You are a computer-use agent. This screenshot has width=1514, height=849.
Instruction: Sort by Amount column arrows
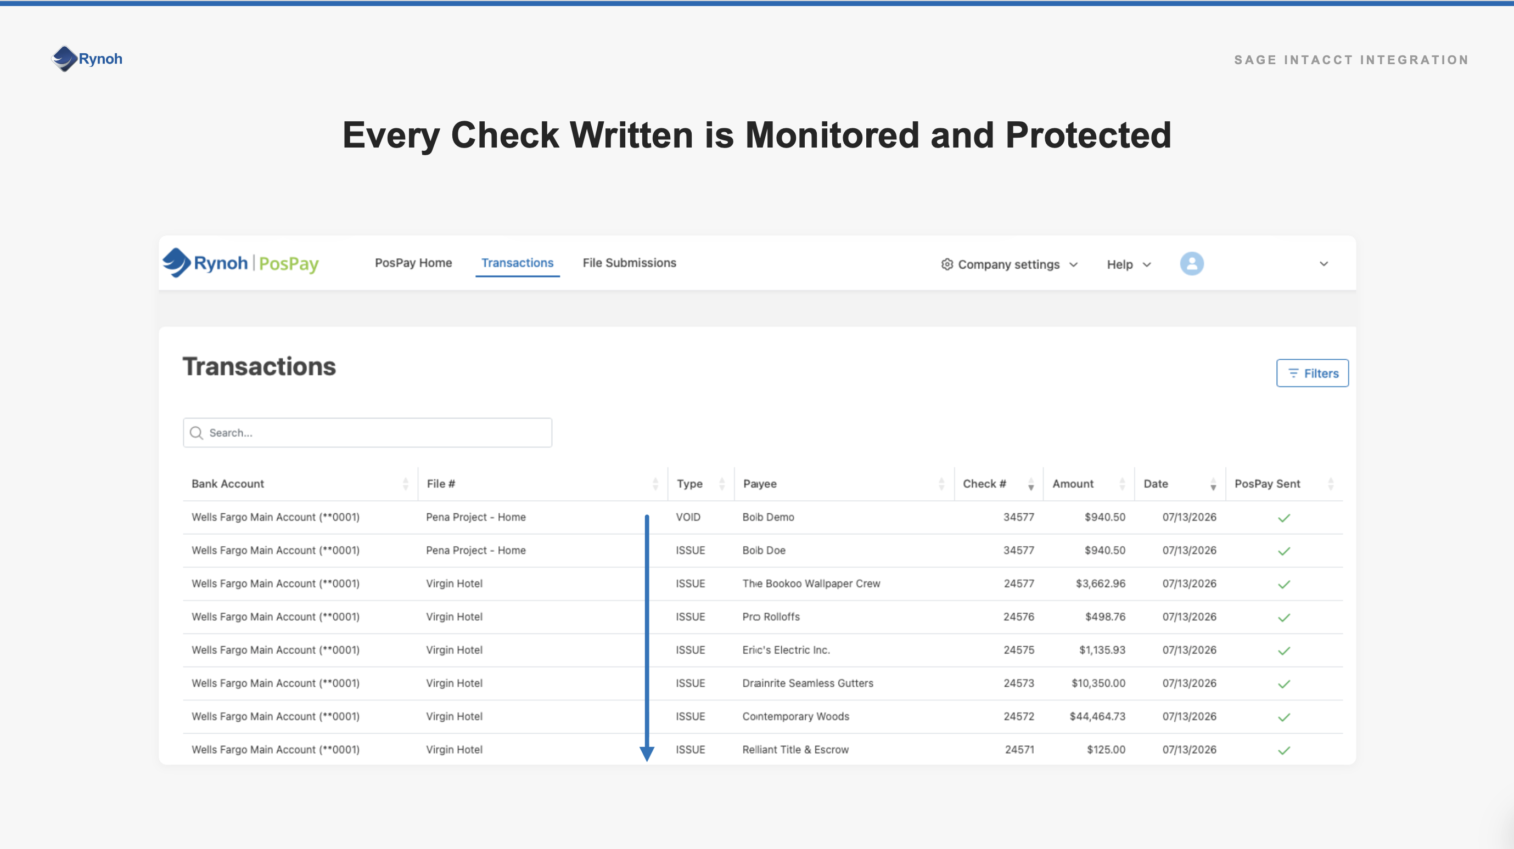pyautogui.click(x=1122, y=484)
